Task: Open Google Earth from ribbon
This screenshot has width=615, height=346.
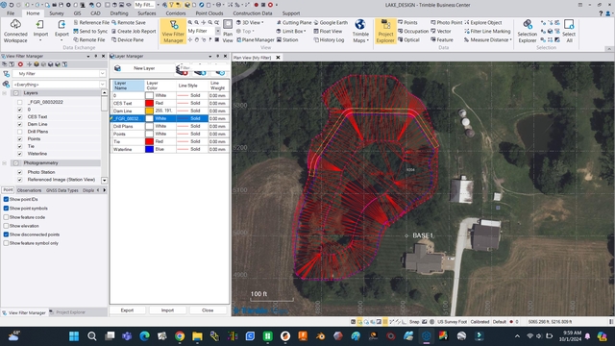Action: pos(331,23)
